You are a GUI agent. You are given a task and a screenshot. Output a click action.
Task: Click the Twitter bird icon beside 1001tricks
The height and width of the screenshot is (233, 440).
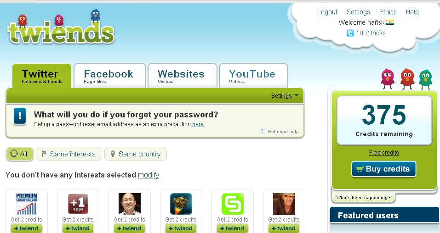pos(350,33)
